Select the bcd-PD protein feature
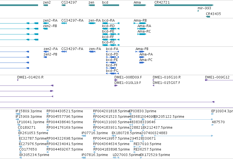Image resolution: width=233 pixels, height=159 pixels. pyautogui.click(x=112, y=57)
